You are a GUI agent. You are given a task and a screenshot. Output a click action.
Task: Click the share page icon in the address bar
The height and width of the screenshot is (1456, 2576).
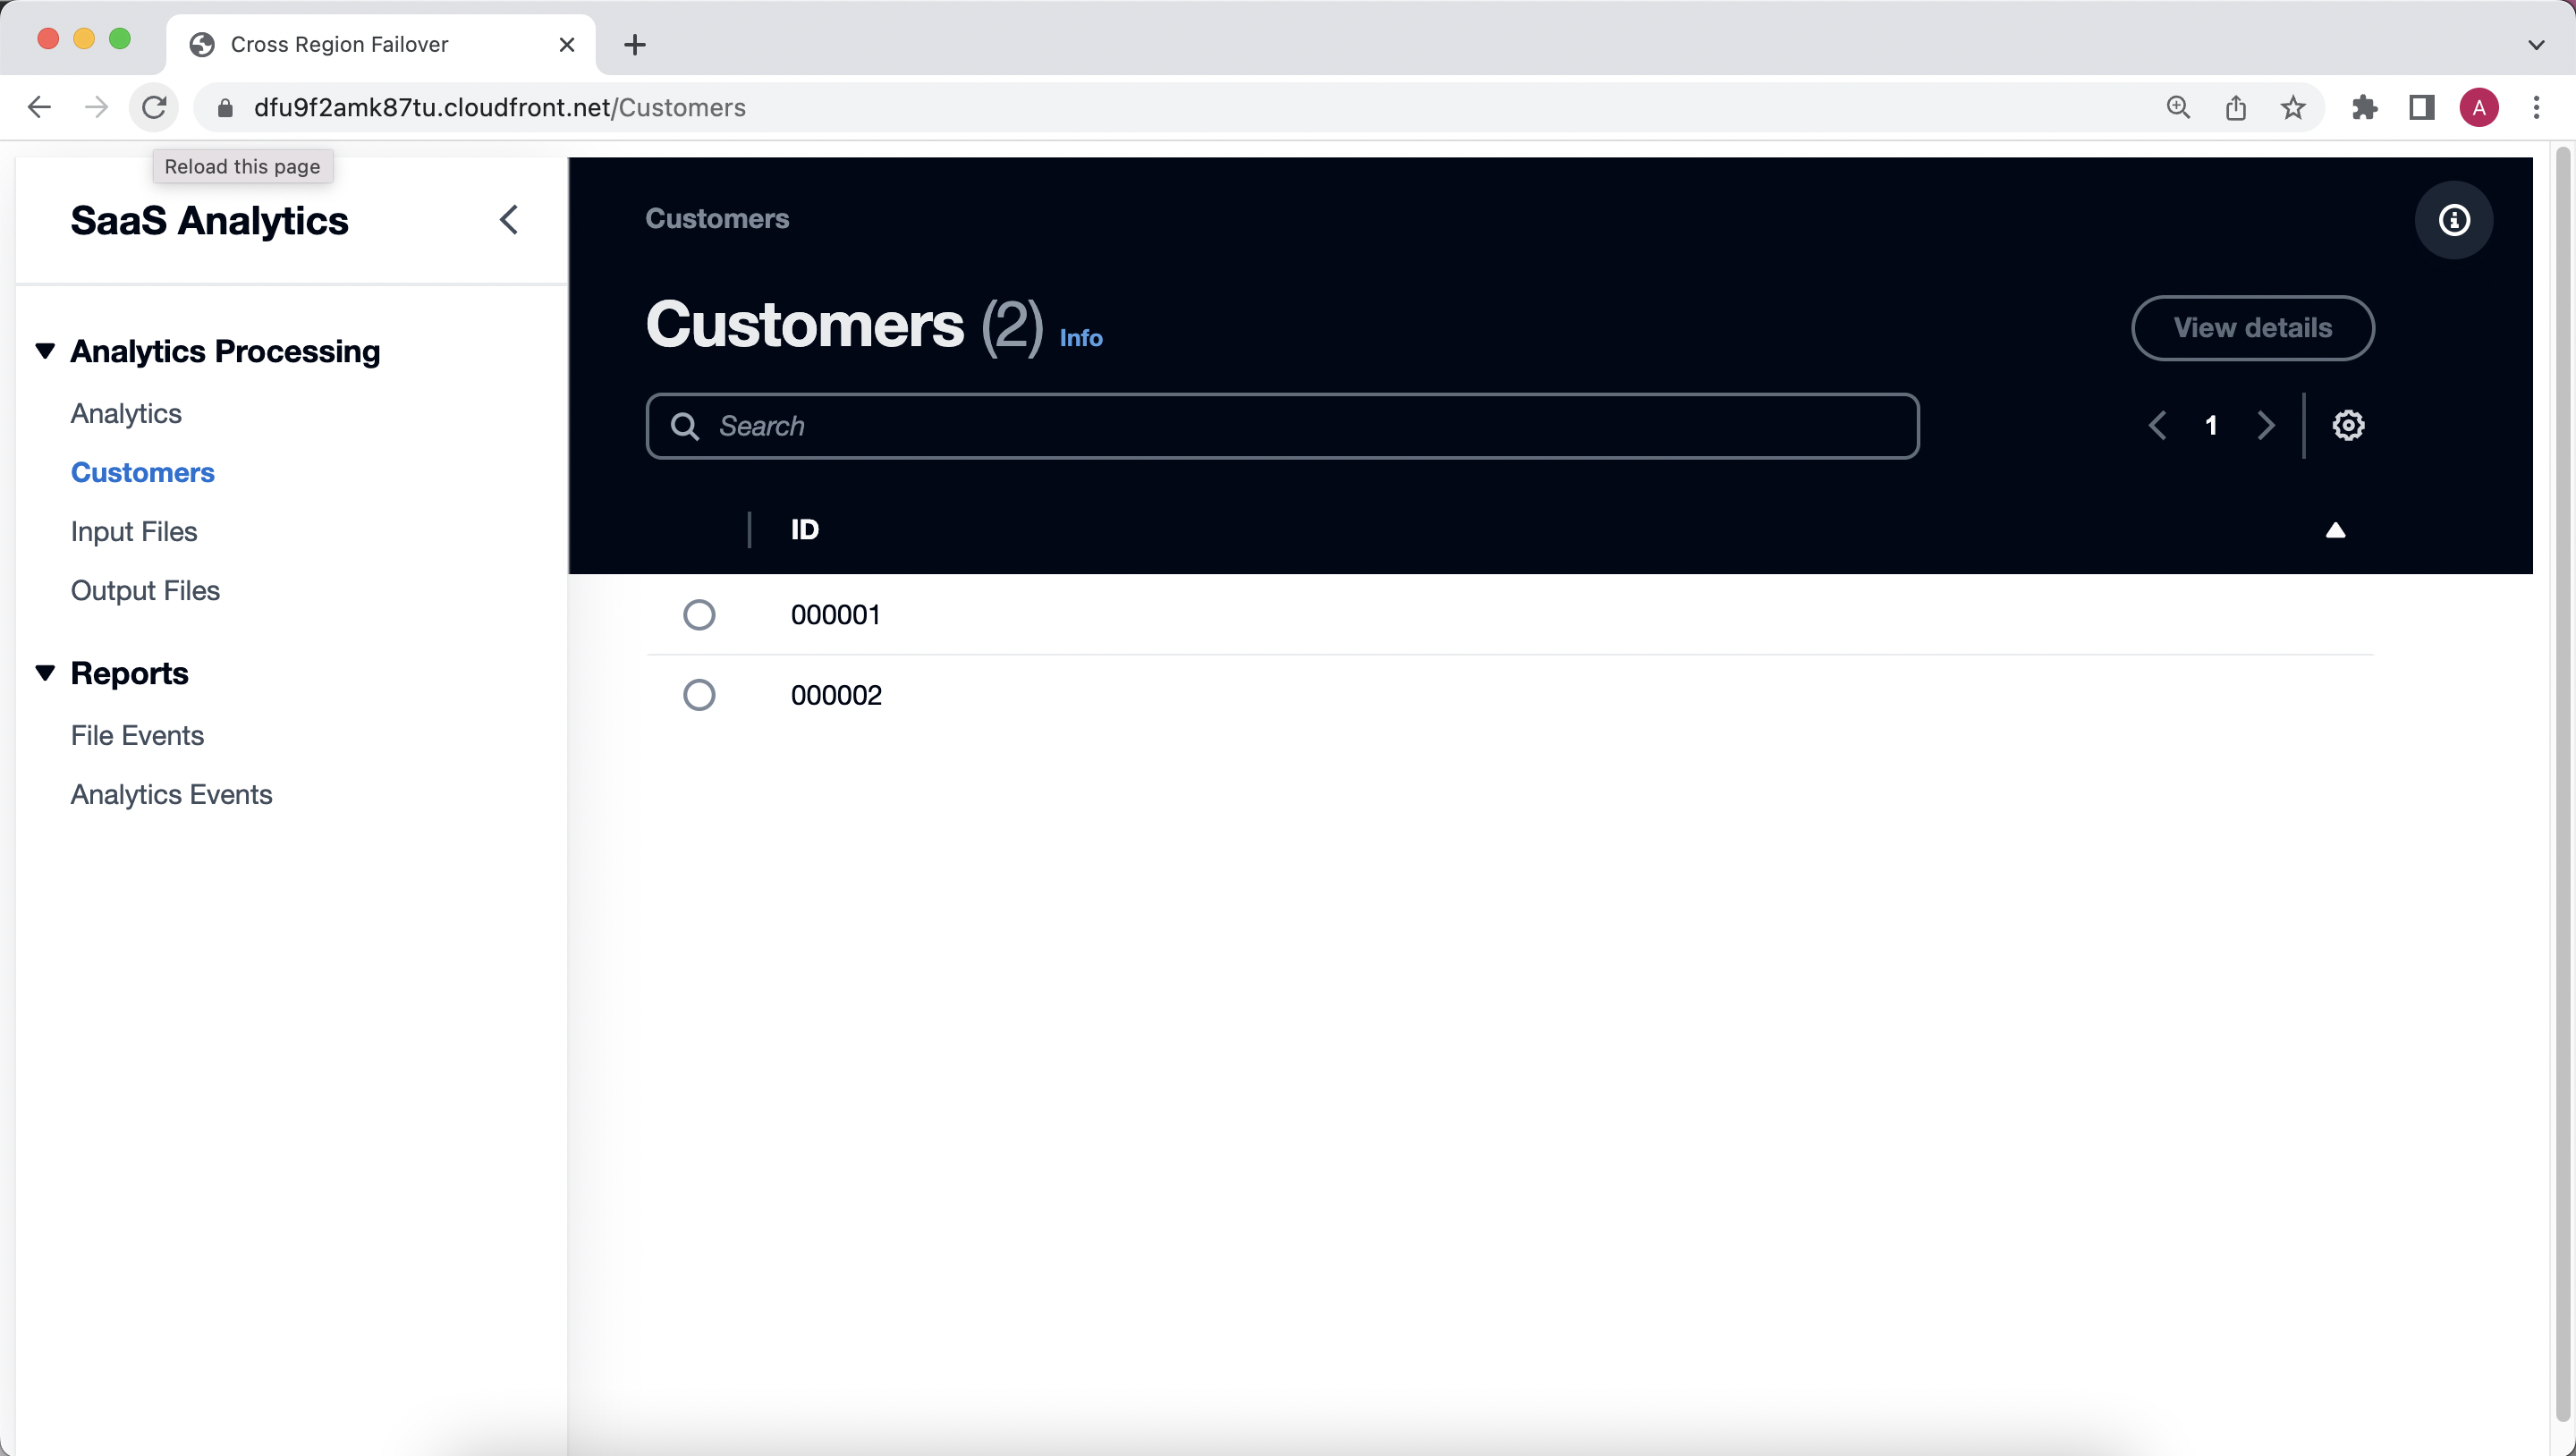pyautogui.click(x=2236, y=107)
